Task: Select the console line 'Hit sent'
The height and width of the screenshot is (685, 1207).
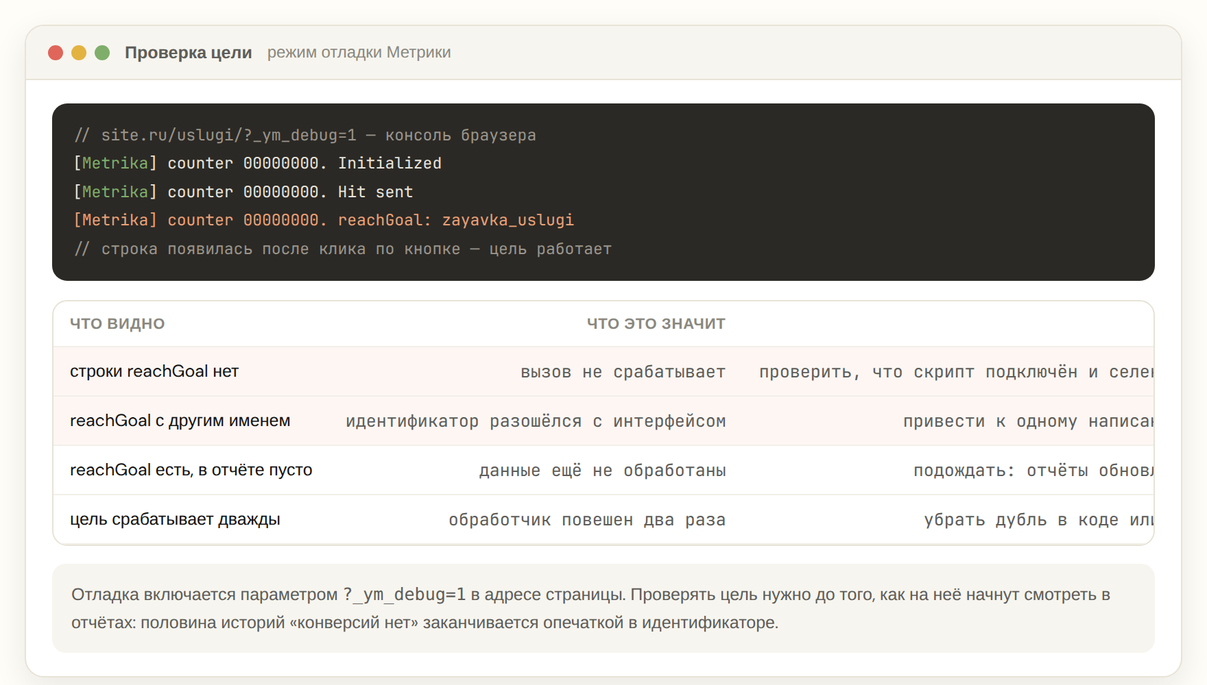Action: (243, 192)
